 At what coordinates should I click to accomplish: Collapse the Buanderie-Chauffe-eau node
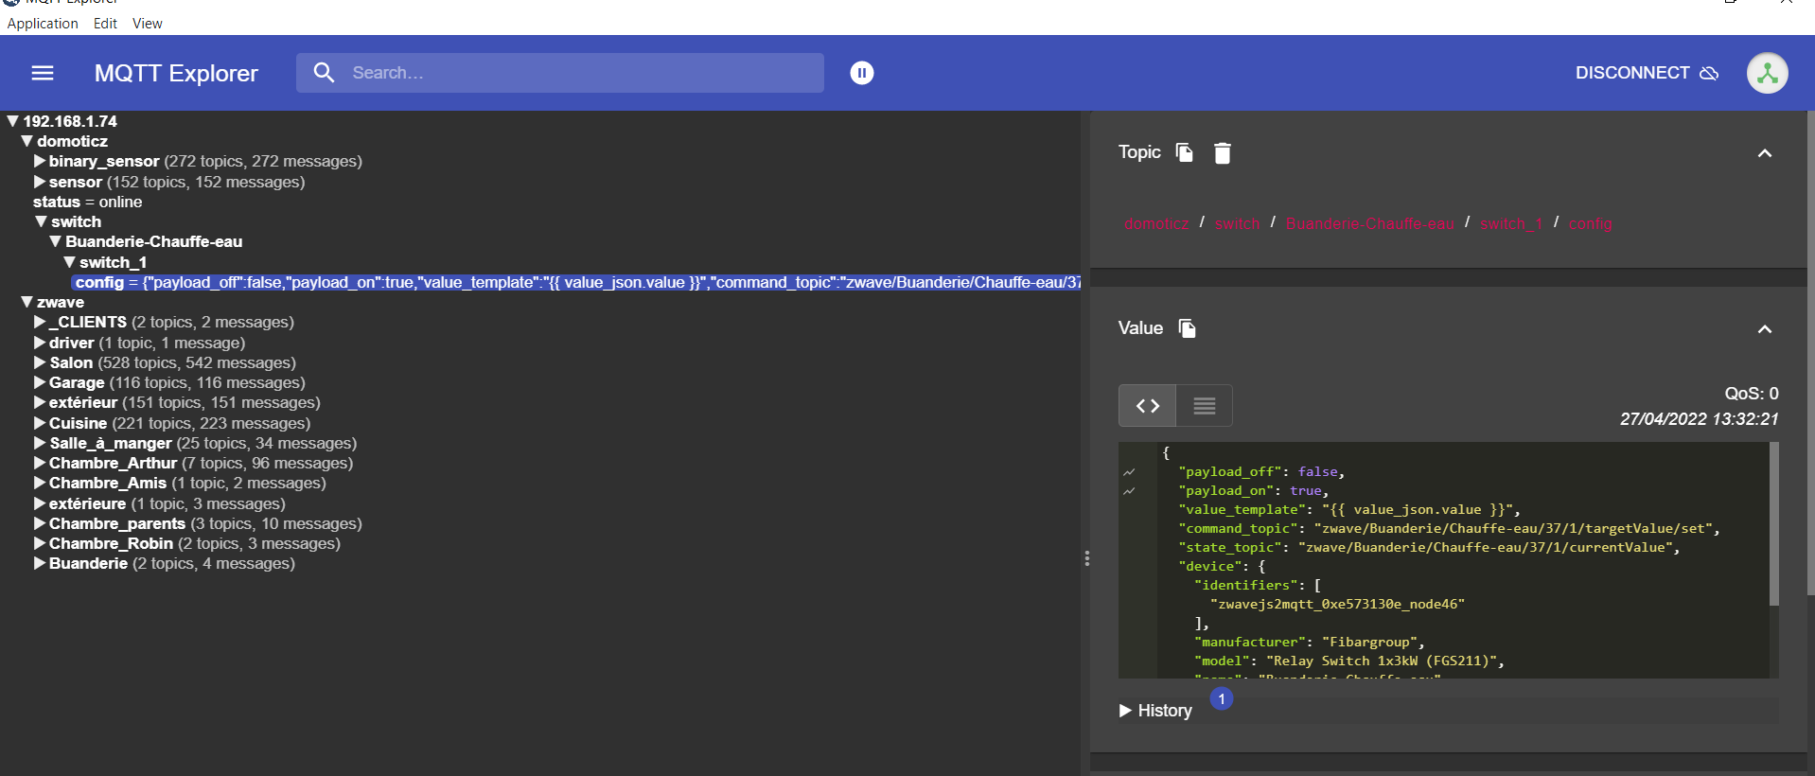point(55,241)
